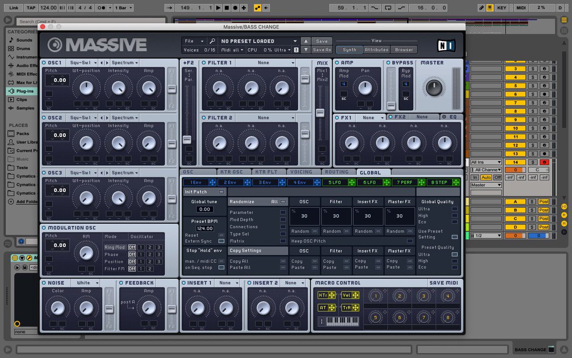Click the Native Instruments NI logo
This screenshot has width=572, height=358.
447,45
